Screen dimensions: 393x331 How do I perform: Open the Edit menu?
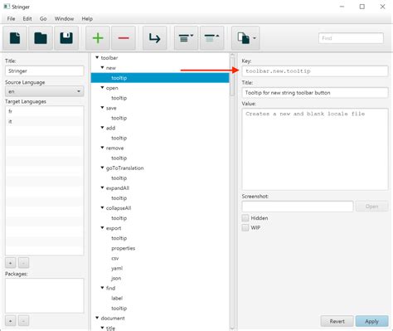tap(27, 18)
